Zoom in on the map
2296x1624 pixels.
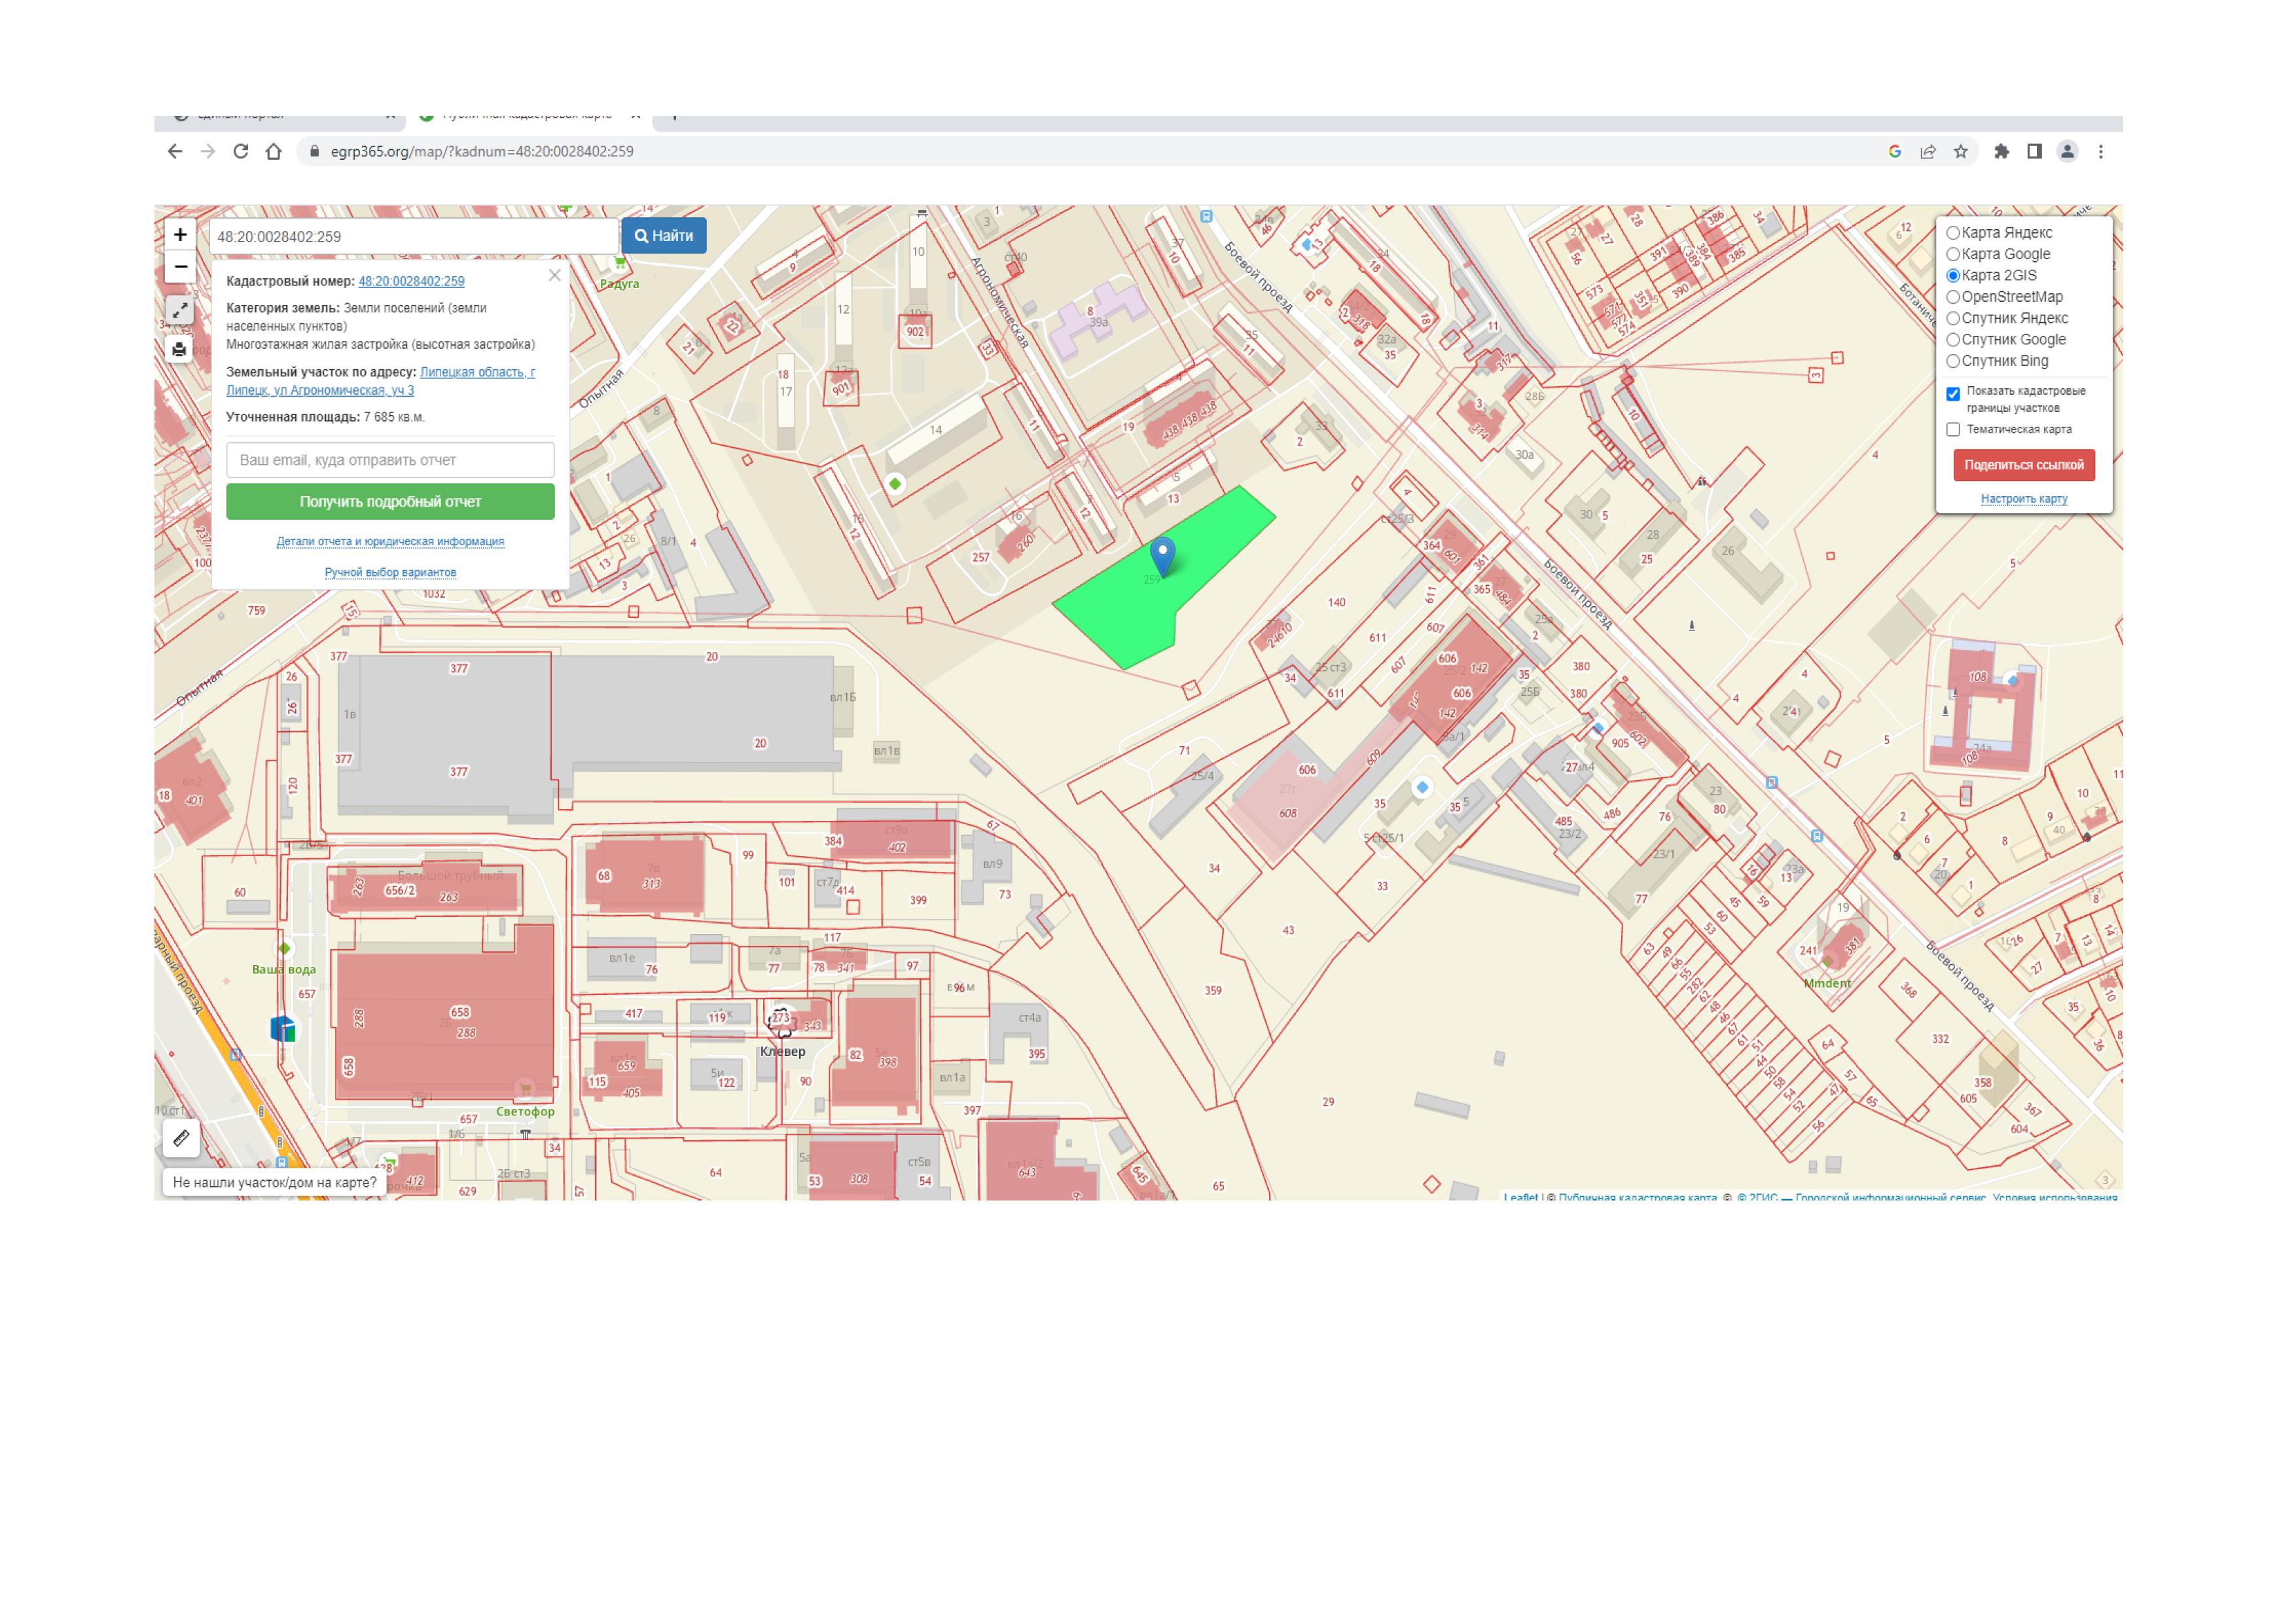[180, 235]
